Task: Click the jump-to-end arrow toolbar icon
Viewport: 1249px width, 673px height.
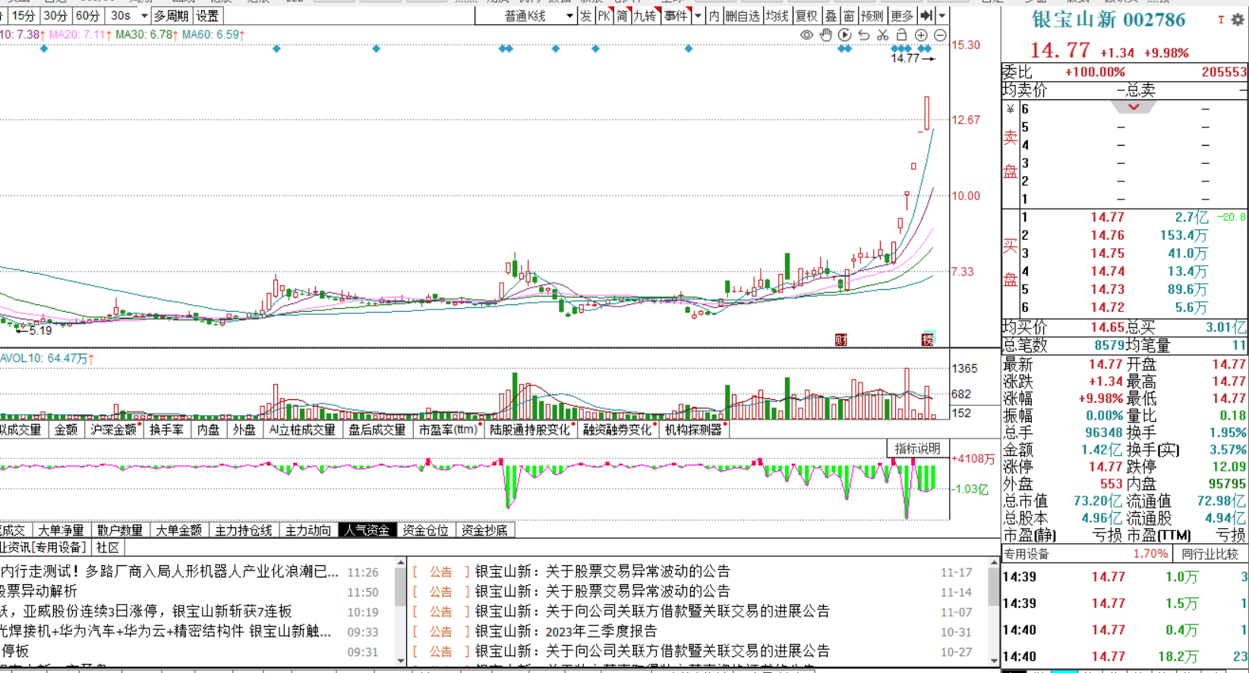Action: (926, 15)
